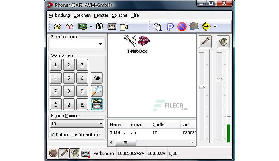Click dial key 0

click(x=69, y=104)
